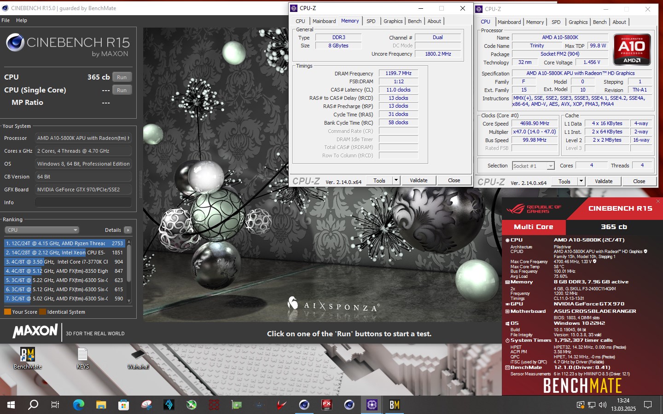Select ranking entry AMD FX-8350 847

point(65,271)
